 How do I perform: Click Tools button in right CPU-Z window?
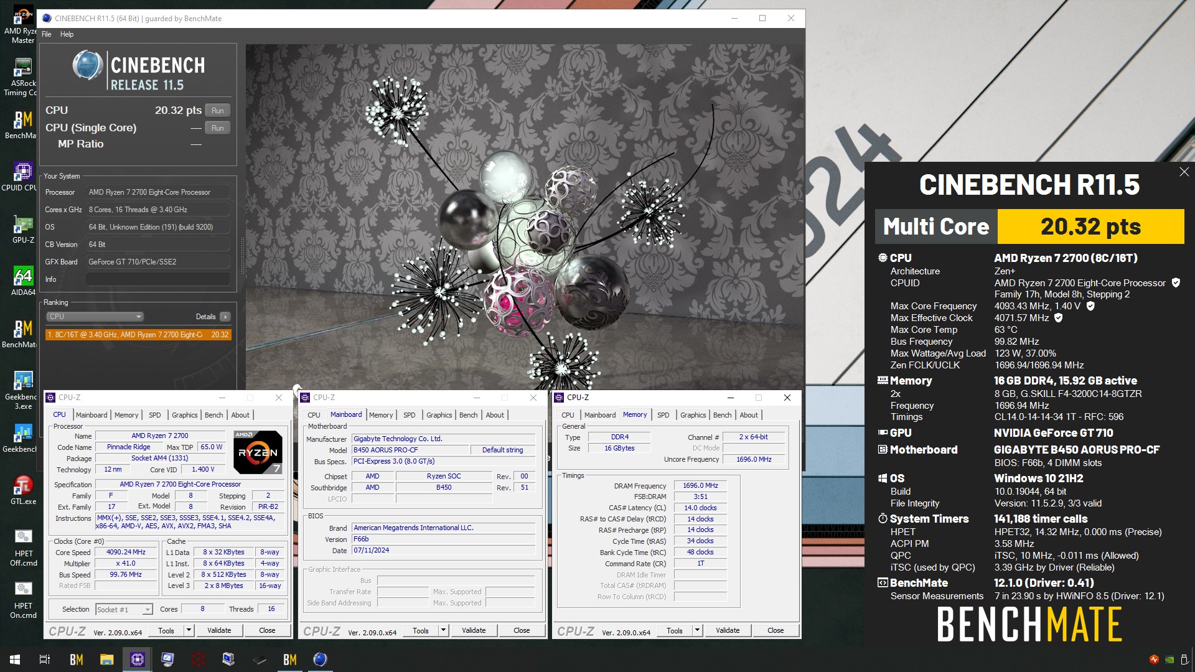(675, 630)
